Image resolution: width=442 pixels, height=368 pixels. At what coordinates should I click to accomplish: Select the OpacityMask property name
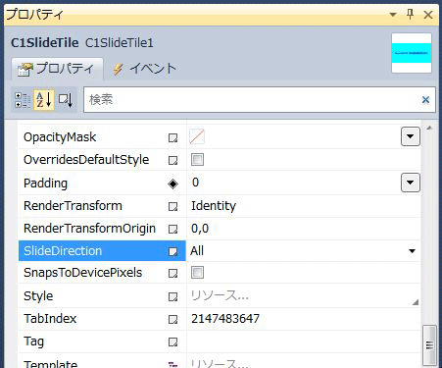click(x=60, y=137)
